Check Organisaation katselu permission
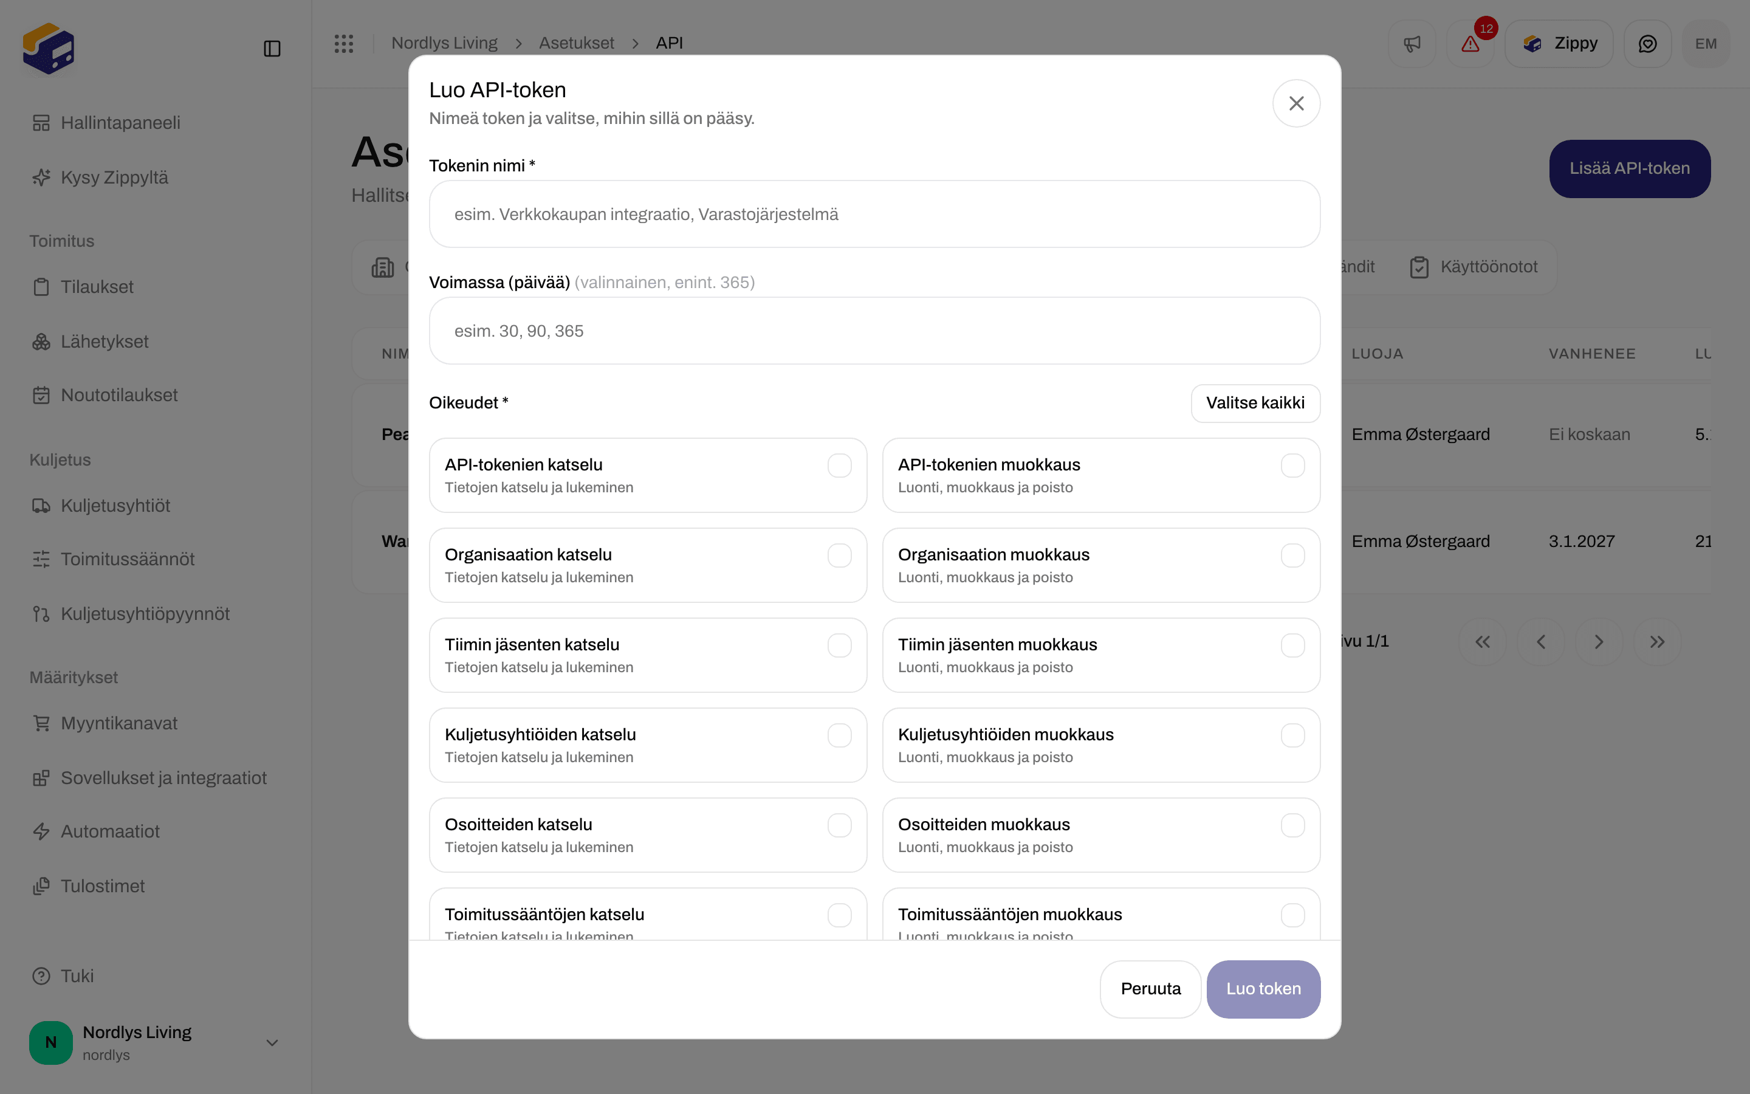 click(x=839, y=556)
